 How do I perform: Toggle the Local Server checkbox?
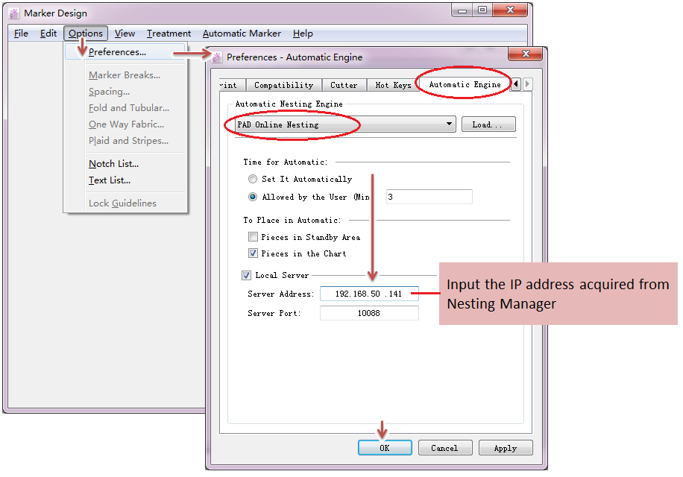(x=247, y=276)
